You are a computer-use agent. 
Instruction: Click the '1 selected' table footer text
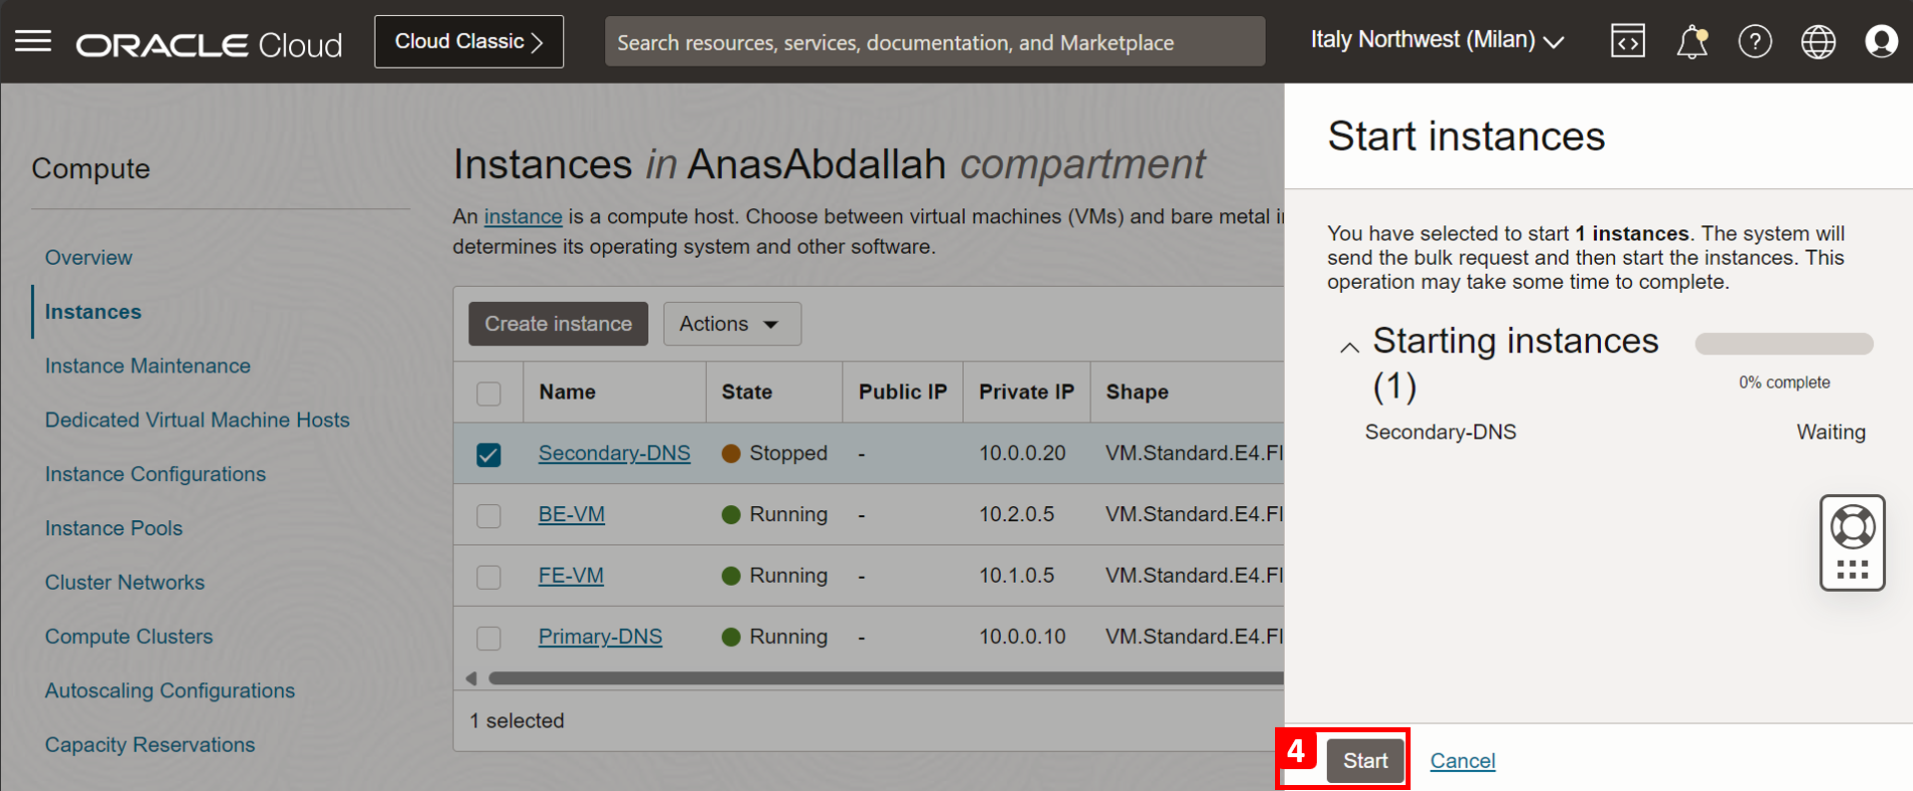pos(516,720)
